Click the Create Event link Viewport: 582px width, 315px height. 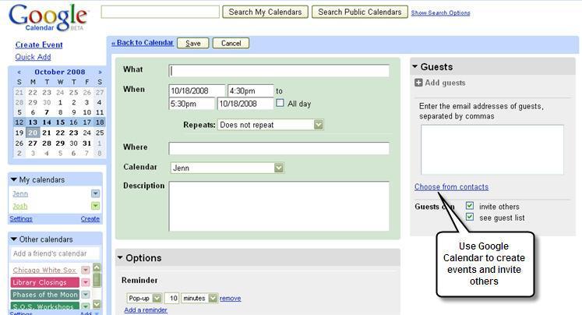pyautogui.click(x=39, y=45)
